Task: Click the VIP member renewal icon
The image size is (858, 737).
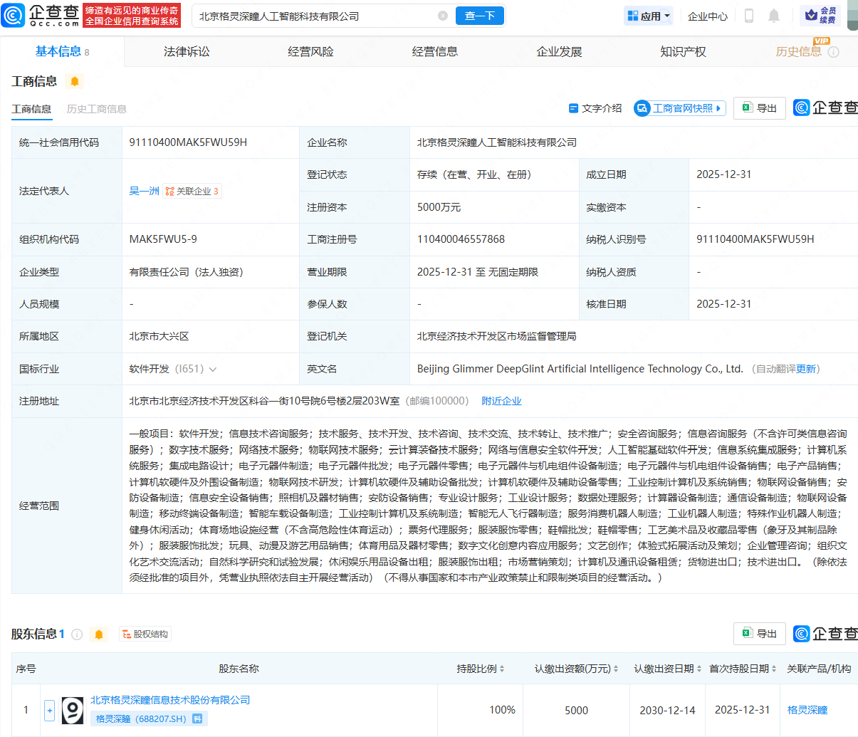Action: click(x=820, y=15)
